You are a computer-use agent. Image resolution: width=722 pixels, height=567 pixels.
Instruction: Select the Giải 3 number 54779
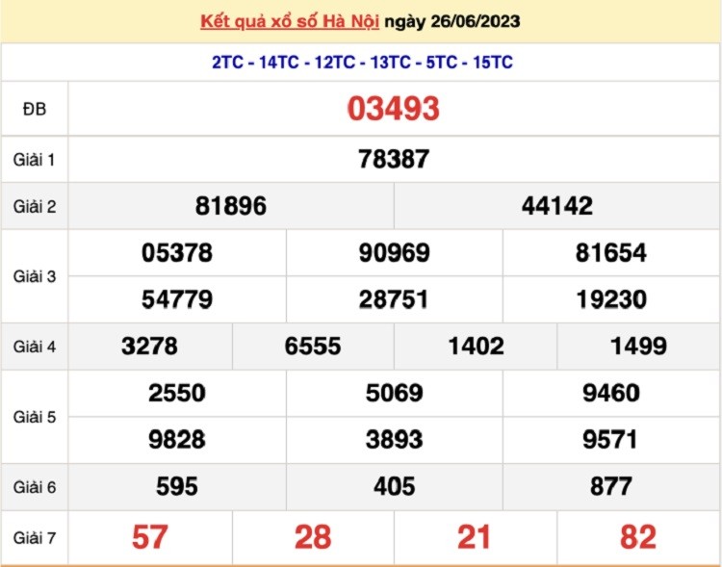[x=177, y=299]
